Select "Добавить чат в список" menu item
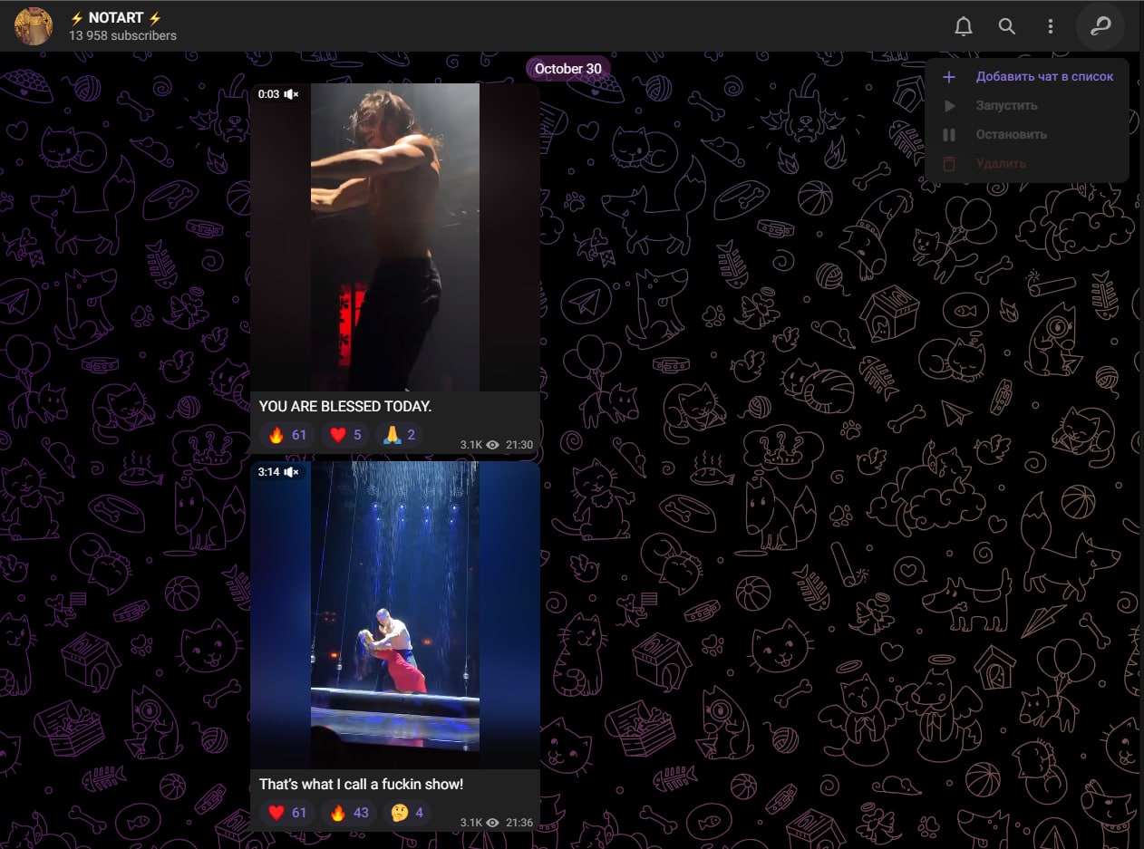The height and width of the screenshot is (849, 1144). (1027, 77)
